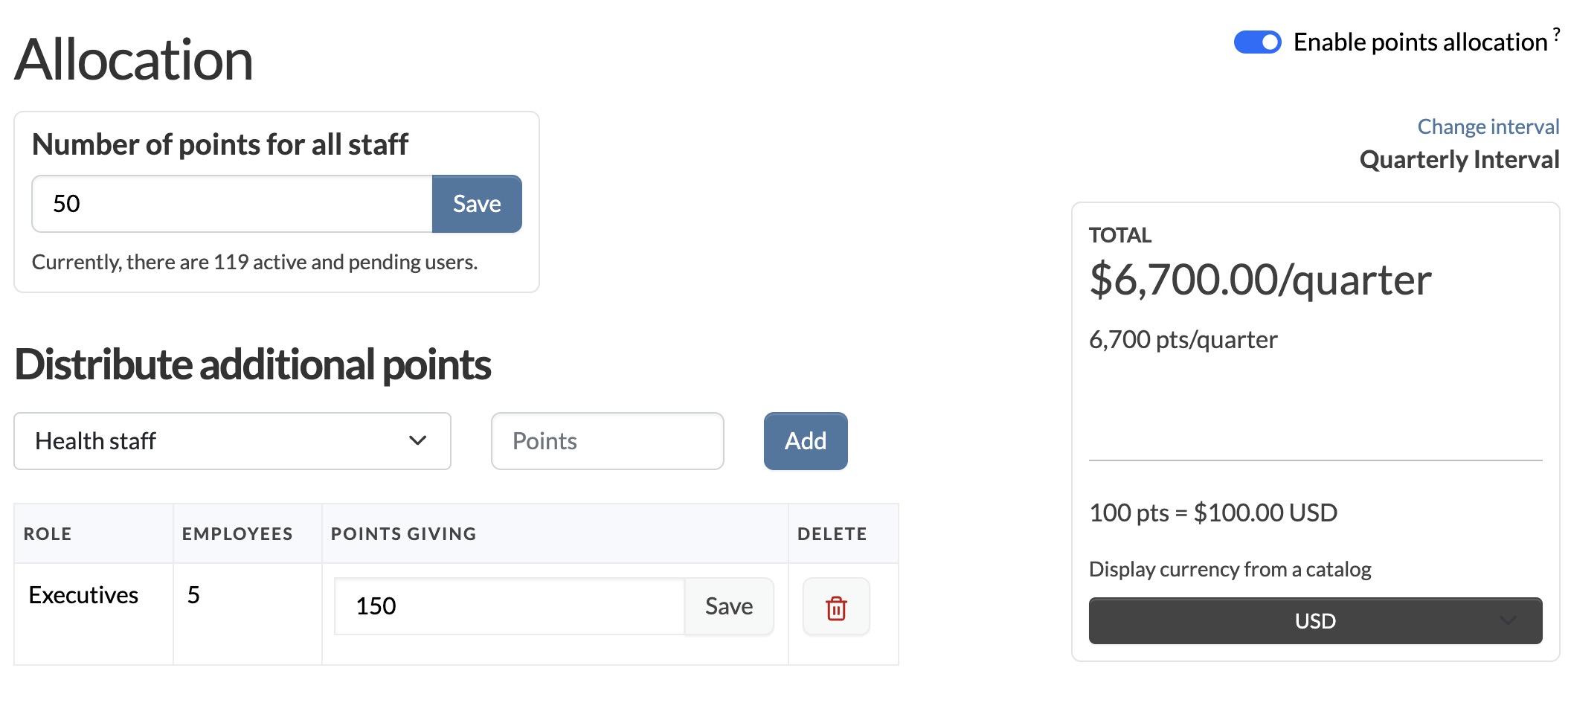The width and height of the screenshot is (1571, 723).
Task: Click the TOTAL amount display
Action: [1259, 279]
